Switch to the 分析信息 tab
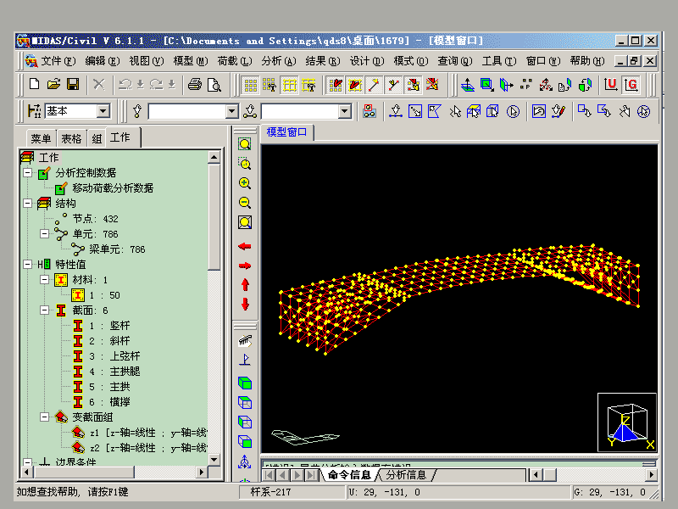 (x=406, y=475)
